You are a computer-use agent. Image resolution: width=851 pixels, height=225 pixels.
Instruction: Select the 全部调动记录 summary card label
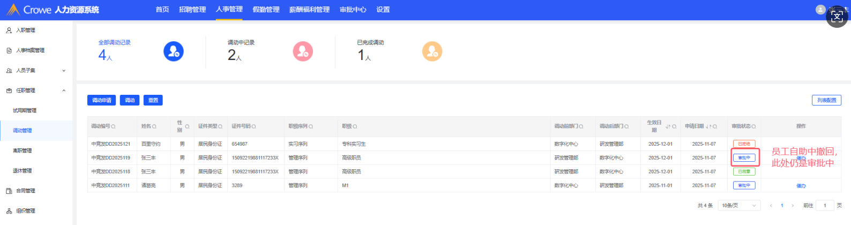pyautogui.click(x=114, y=42)
